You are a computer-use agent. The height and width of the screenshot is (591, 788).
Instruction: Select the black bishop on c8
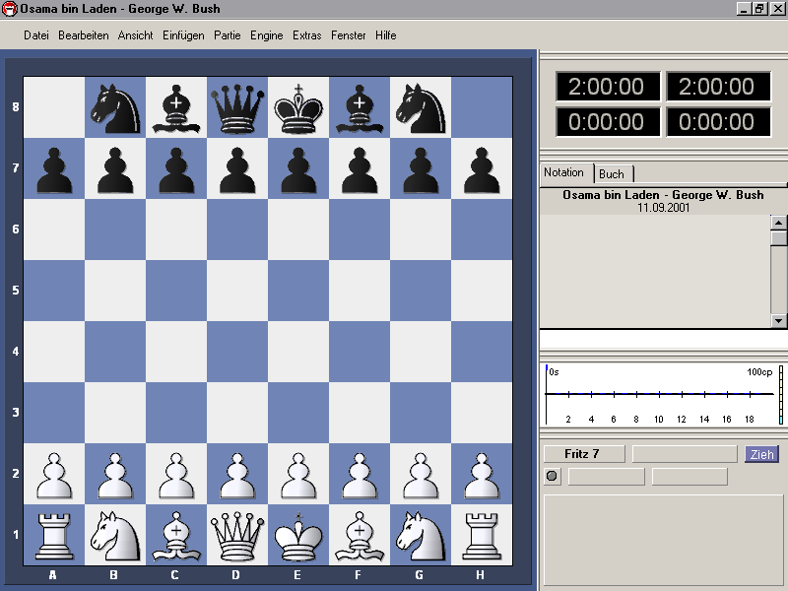point(176,108)
